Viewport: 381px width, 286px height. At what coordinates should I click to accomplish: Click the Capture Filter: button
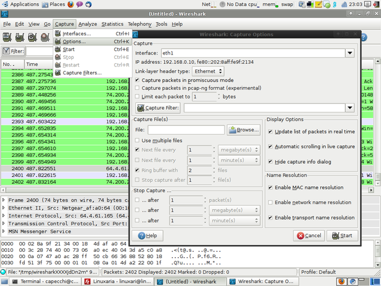point(158,108)
